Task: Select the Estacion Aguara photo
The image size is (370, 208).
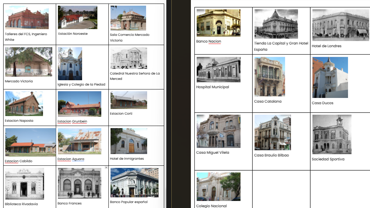Action: 80,141
